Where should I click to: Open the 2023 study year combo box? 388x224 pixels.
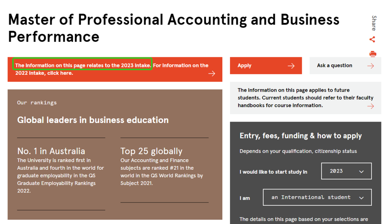(x=346, y=171)
